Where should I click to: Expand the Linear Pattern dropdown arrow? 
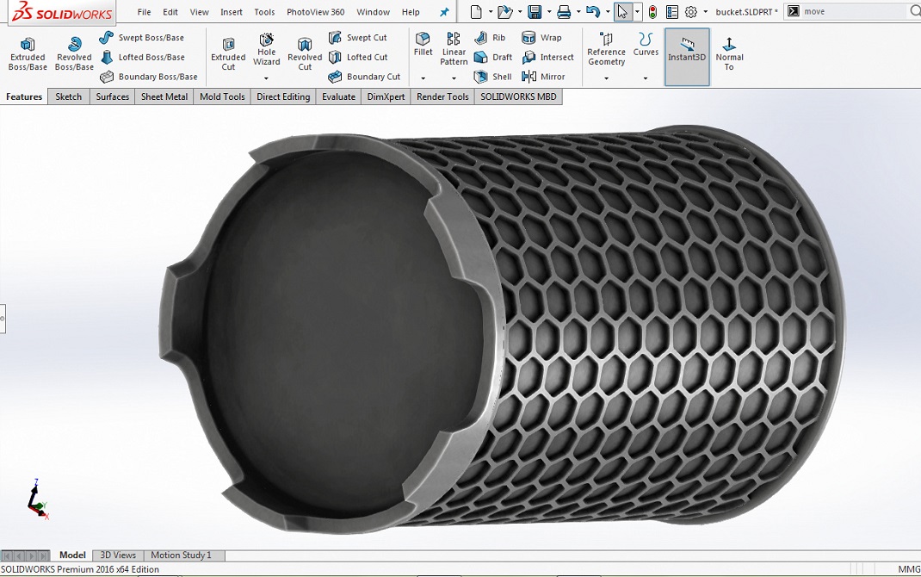click(454, 78)
